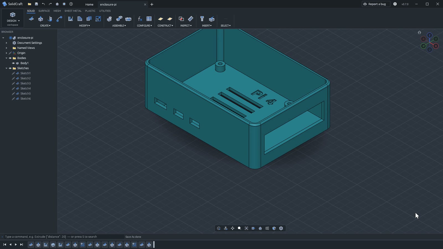The width and height of the screenshot is (443, 249).
Task: Click the command search input field
Action: 64,237
